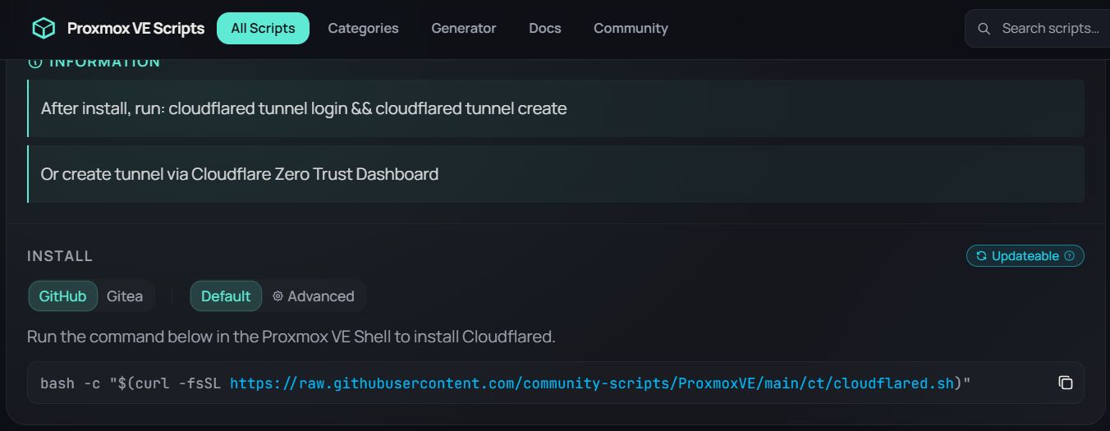Image resolution: width=1110 pixels, height=431 pixels.
Task: Click the INSTALL section heading
Action: click(60, 256)
